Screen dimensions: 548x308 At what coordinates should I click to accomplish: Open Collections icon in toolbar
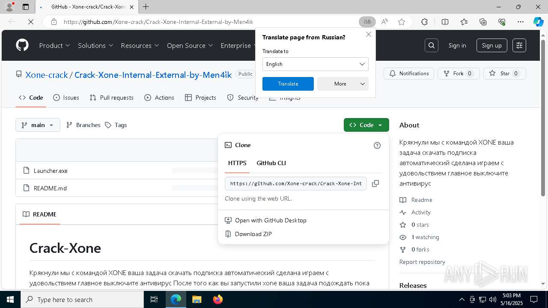point(483,22)
